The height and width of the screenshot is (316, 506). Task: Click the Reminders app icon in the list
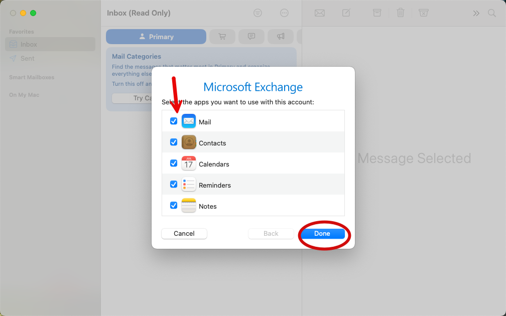(x=189, y=185)
